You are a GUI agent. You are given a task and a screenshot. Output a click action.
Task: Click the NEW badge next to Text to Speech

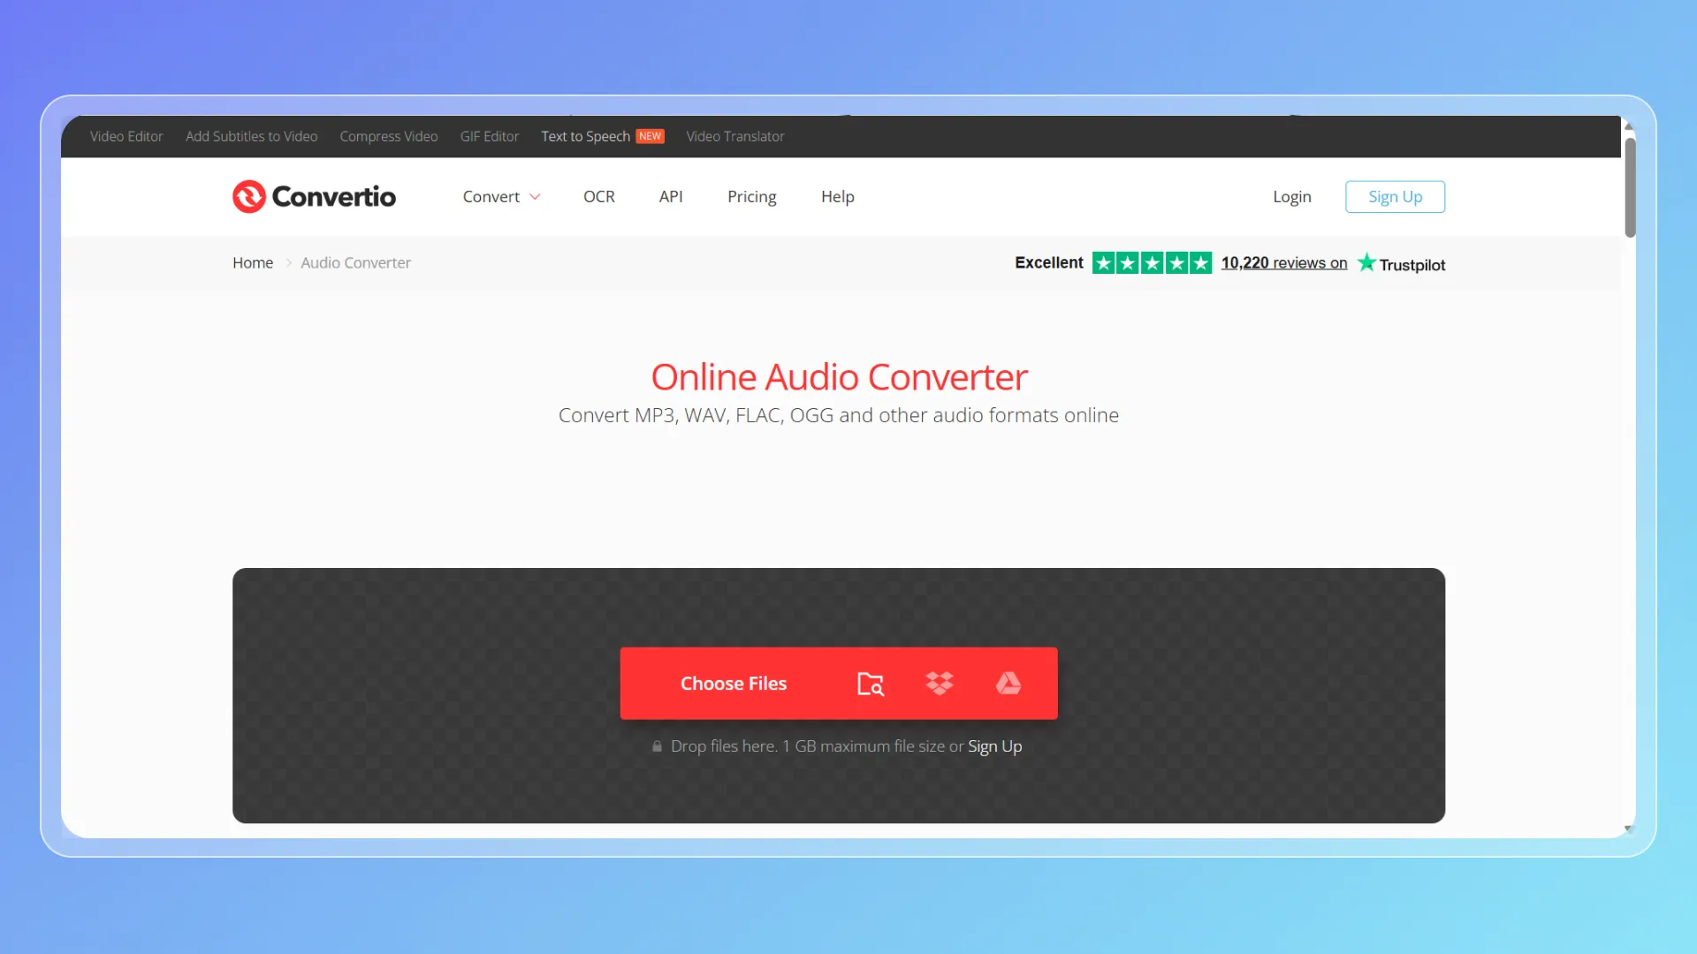[651, 136]
